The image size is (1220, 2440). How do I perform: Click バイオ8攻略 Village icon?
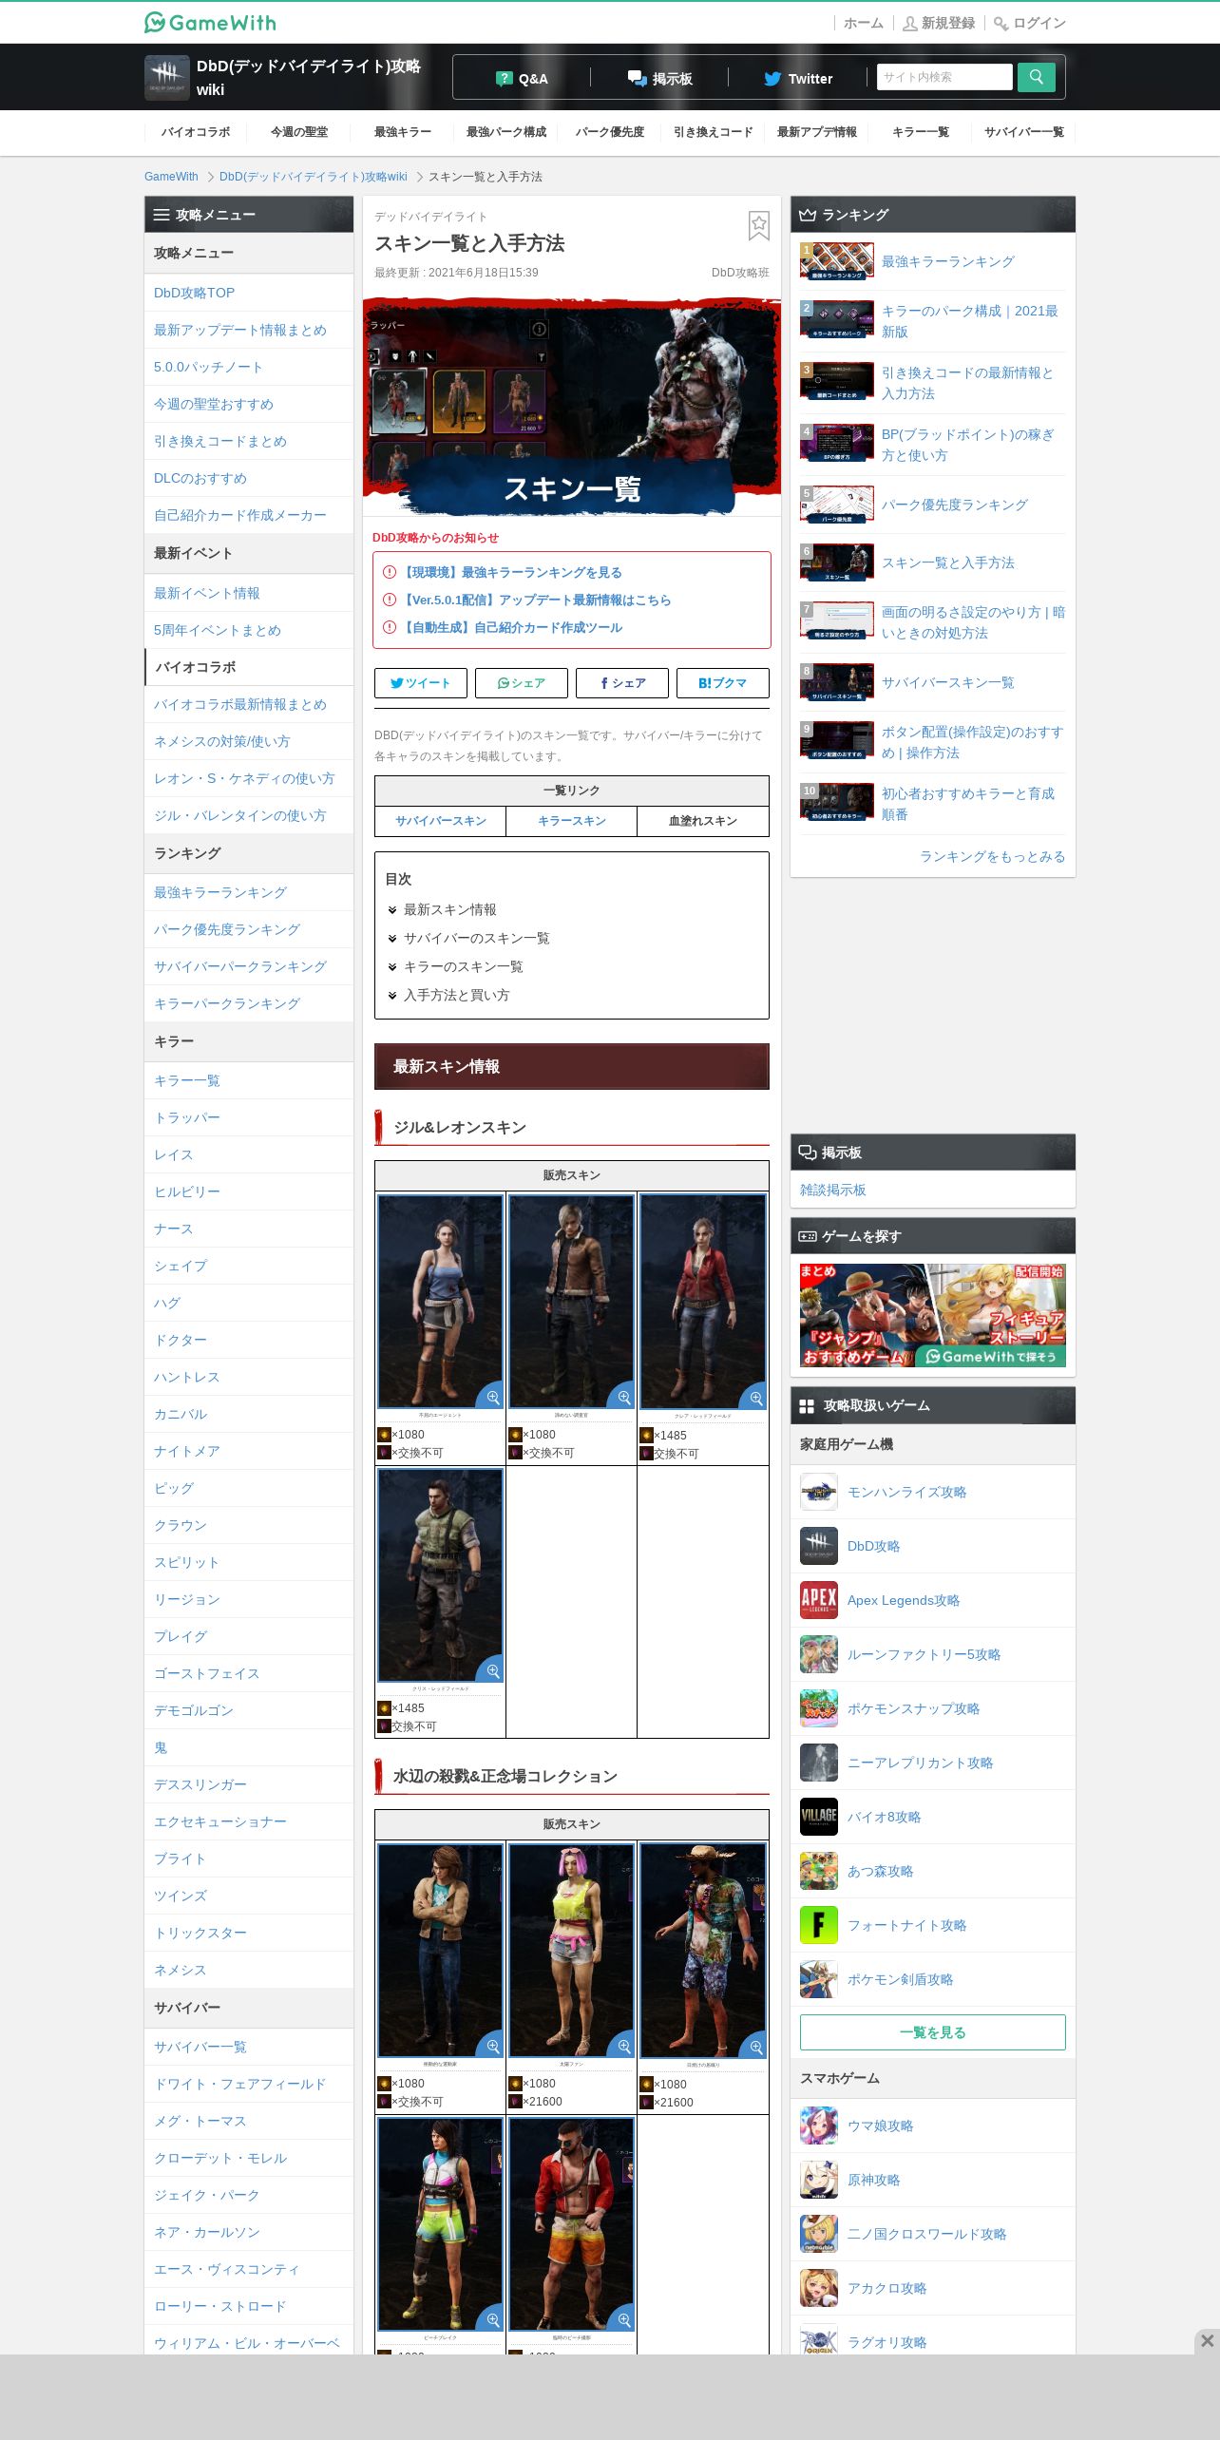point(819,1817)
